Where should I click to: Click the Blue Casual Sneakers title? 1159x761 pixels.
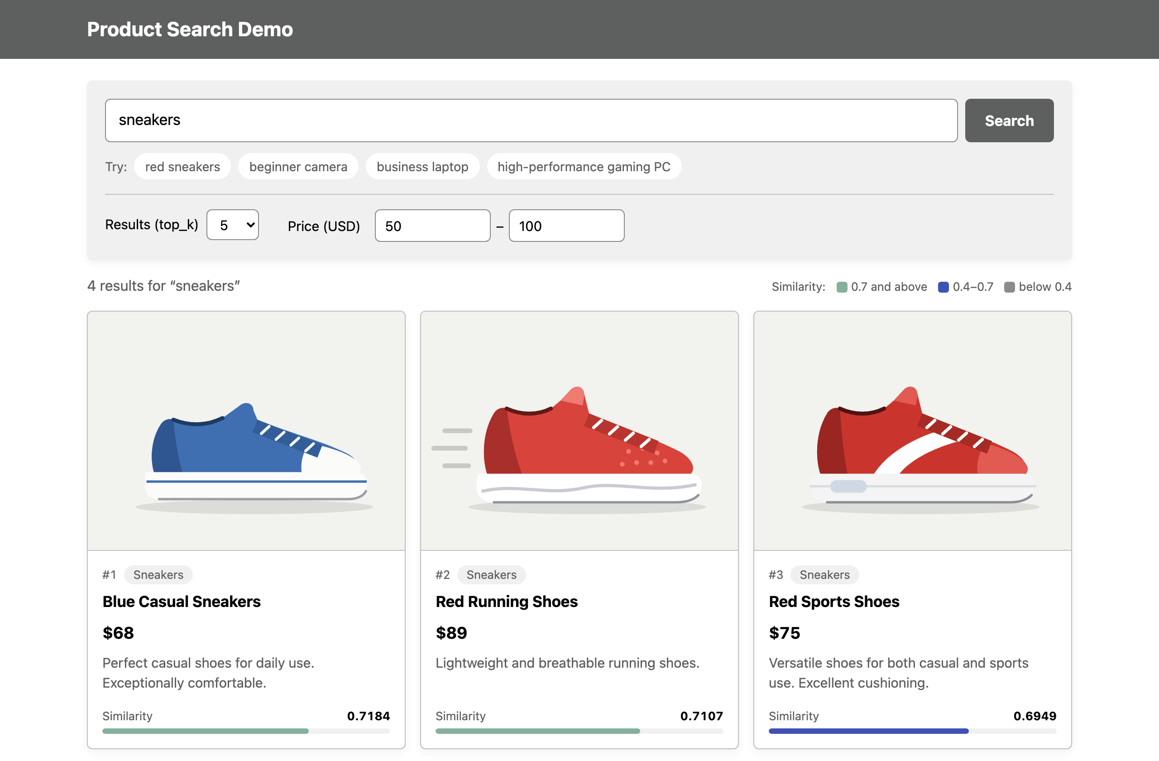click(x=182, y=602)
